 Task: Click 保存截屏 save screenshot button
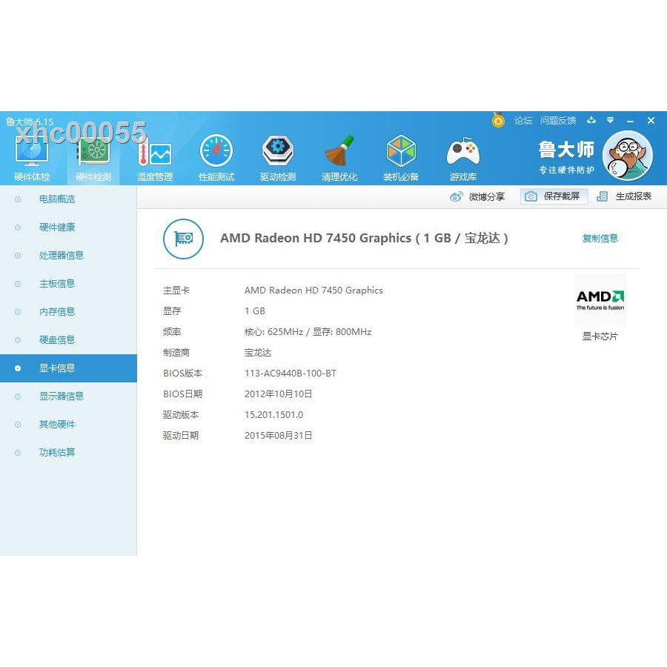coord(554,196)
